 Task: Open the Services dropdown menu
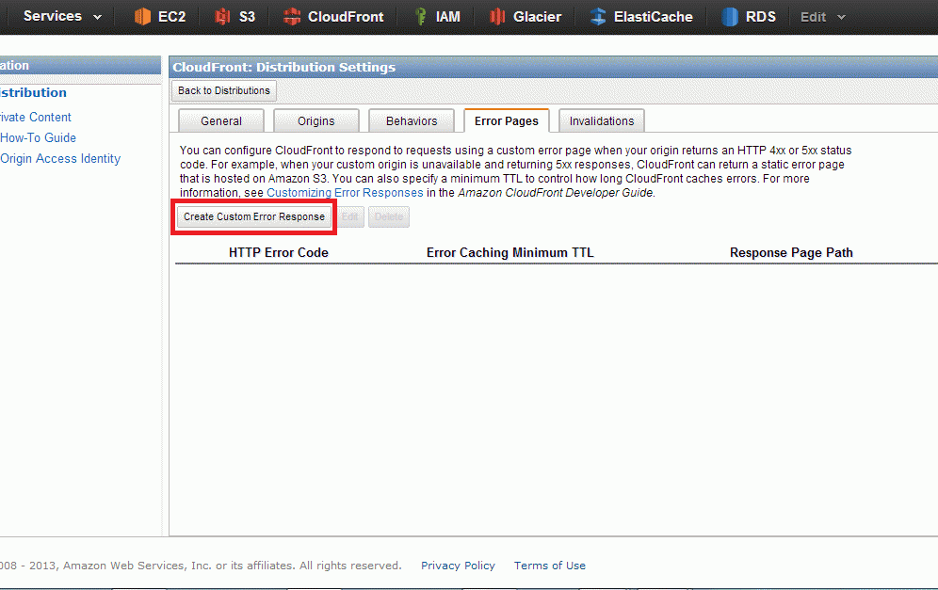(x=62, y=16)
